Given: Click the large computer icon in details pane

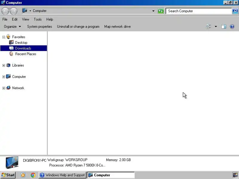Looking at the screenshot, I should 12,162.
